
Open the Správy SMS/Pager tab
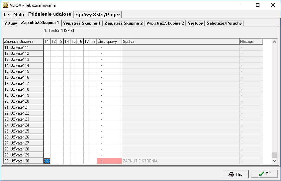(x=98, y=15)
